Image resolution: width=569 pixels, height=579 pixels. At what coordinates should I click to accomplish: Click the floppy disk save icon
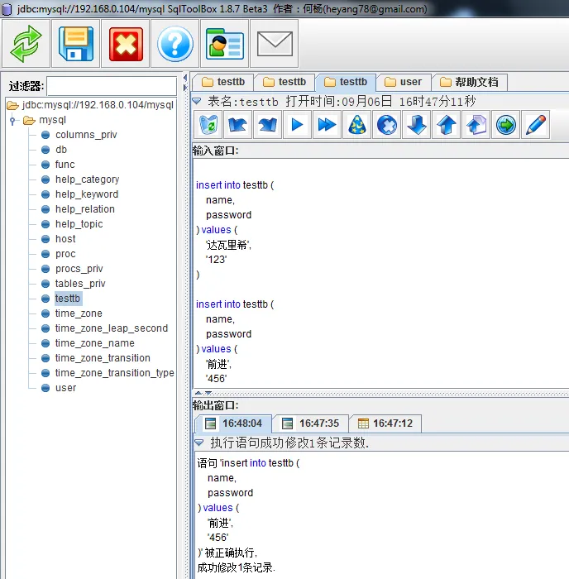pyautogui.click(x=76, y=44)
